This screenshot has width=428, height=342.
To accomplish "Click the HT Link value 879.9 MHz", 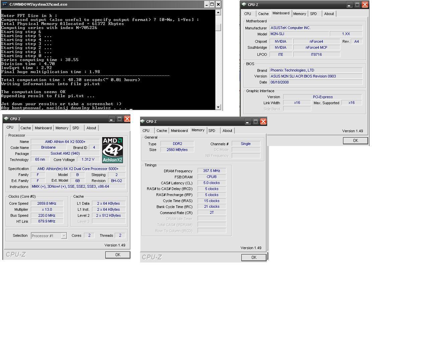I will pos(47,221).
